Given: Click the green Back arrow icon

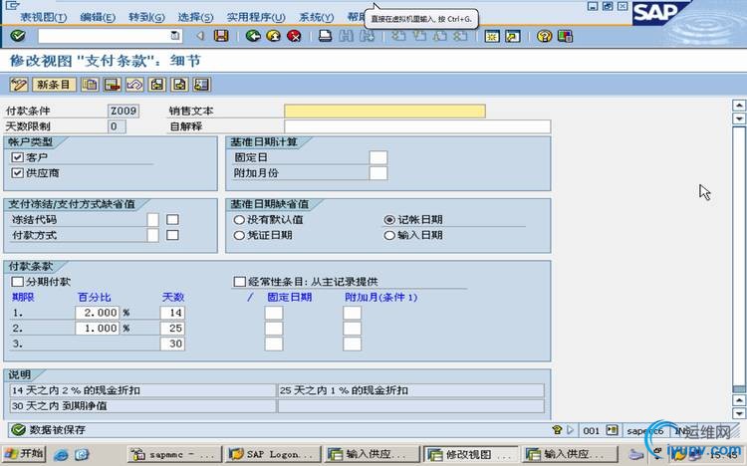Looking at the screenshot, I should [253, 36].
